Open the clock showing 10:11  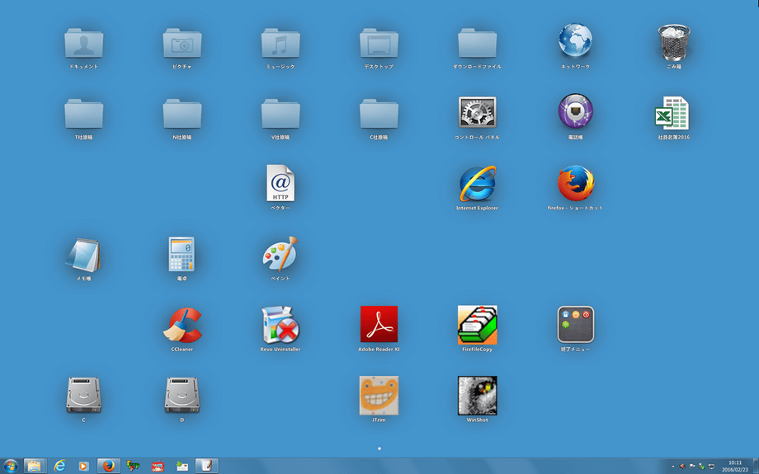[735, 467]
